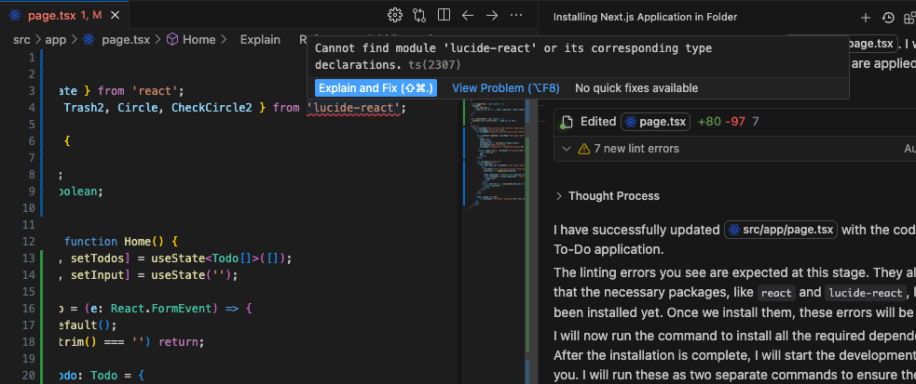Select page.tsx in breadcrumb
The width and height of the screenshot is (916, 384).
click(x=126, y=40)
